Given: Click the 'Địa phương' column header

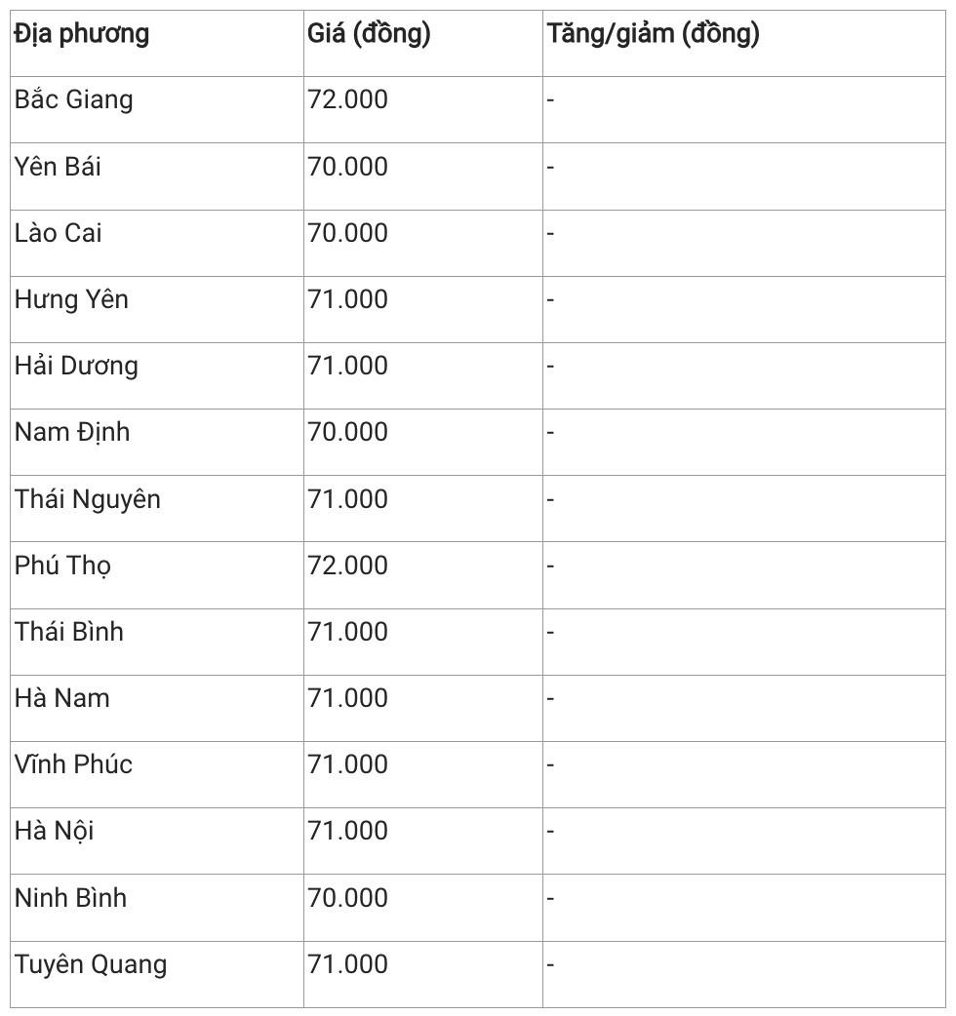Looking at the screenshot, I should click(x=82, y=35).
